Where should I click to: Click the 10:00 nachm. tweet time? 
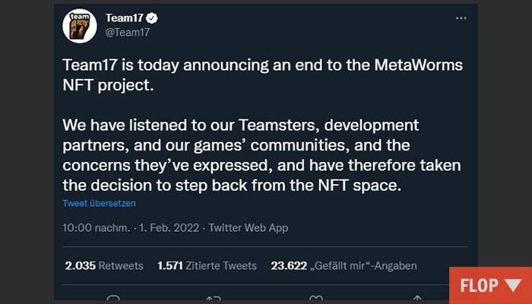[x=96, y=227]
